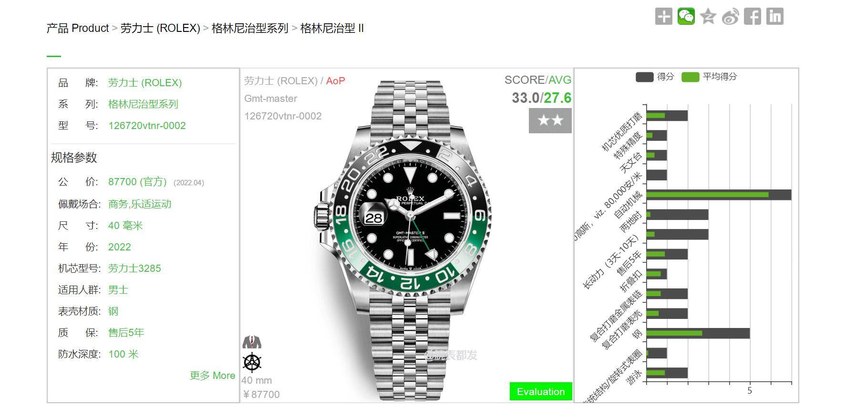The height and width of the screenshot is (407, 846).
Task: Click the ship wheel sport icon
Action: point(252,362)
